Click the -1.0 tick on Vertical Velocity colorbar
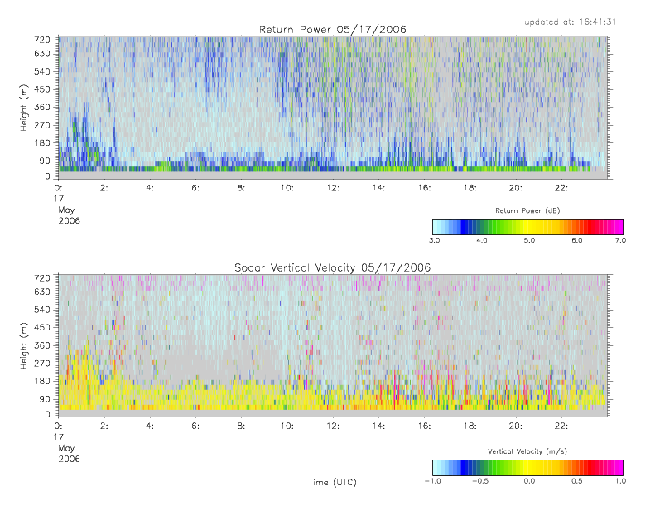This screenshot has height=506, width=655. coord(432,481)
